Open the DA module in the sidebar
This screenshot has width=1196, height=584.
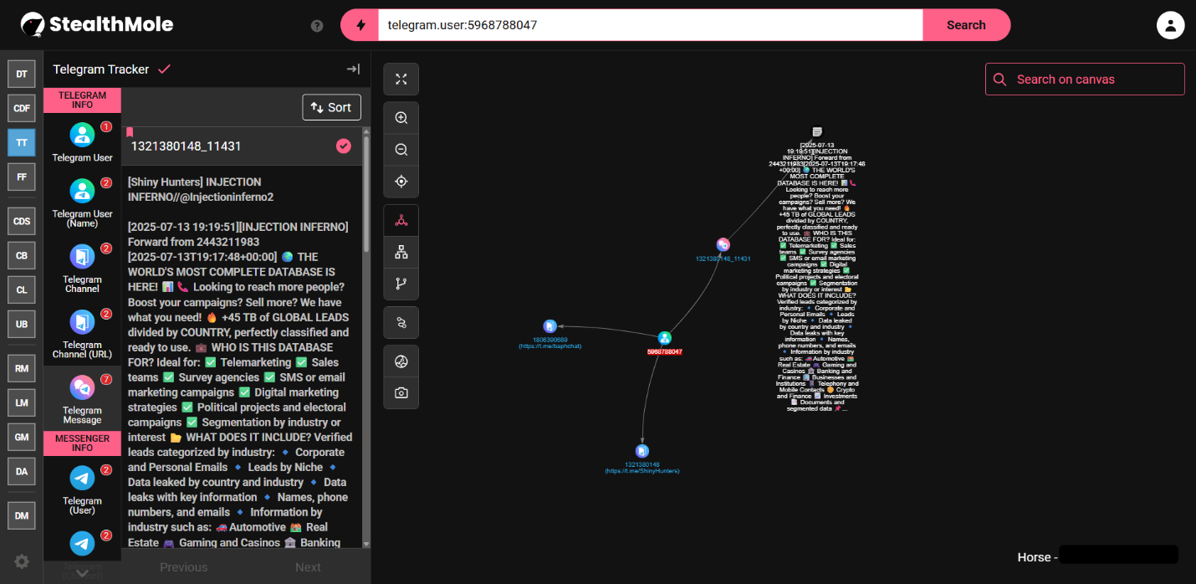point(22,471)
